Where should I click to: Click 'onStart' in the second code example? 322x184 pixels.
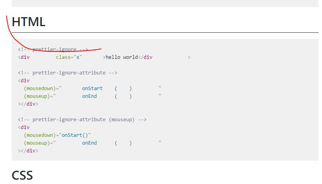coord(92,88)
